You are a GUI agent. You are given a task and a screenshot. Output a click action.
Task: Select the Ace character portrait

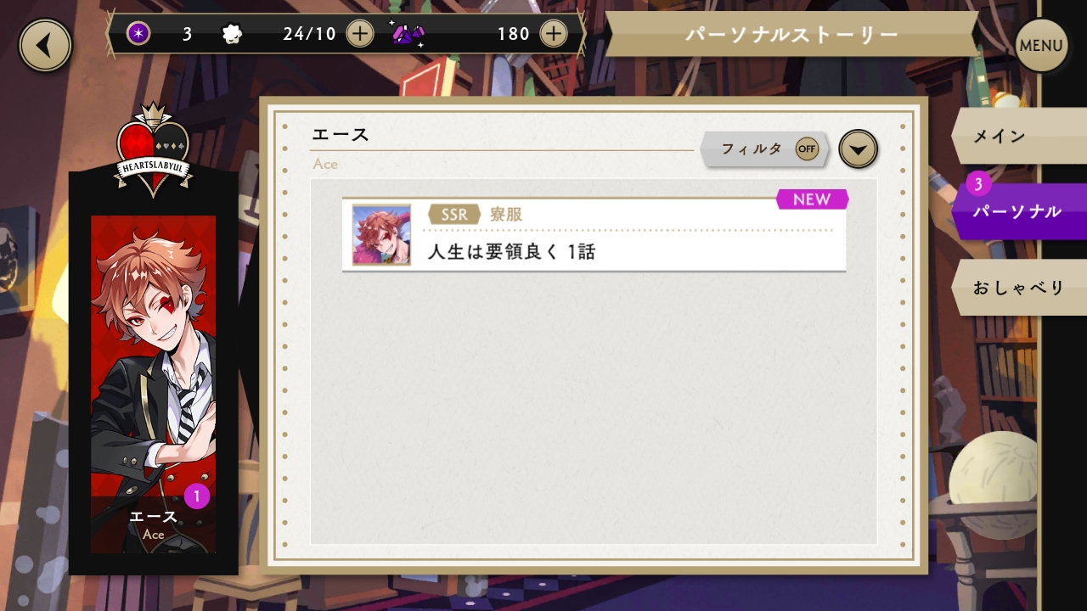[x=154, y=384]
